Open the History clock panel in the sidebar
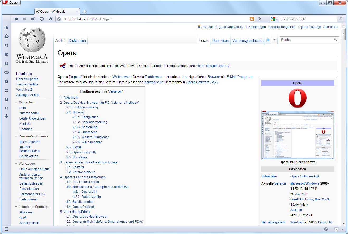 pyautogui.click(x=7, y=81)
